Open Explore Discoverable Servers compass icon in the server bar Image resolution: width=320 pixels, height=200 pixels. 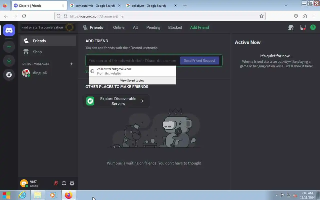9,75
